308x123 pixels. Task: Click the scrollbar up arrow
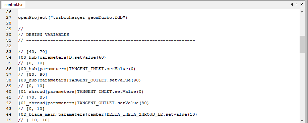302,12
